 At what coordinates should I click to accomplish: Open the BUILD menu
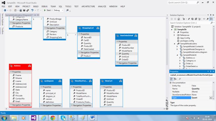point(36,6)
